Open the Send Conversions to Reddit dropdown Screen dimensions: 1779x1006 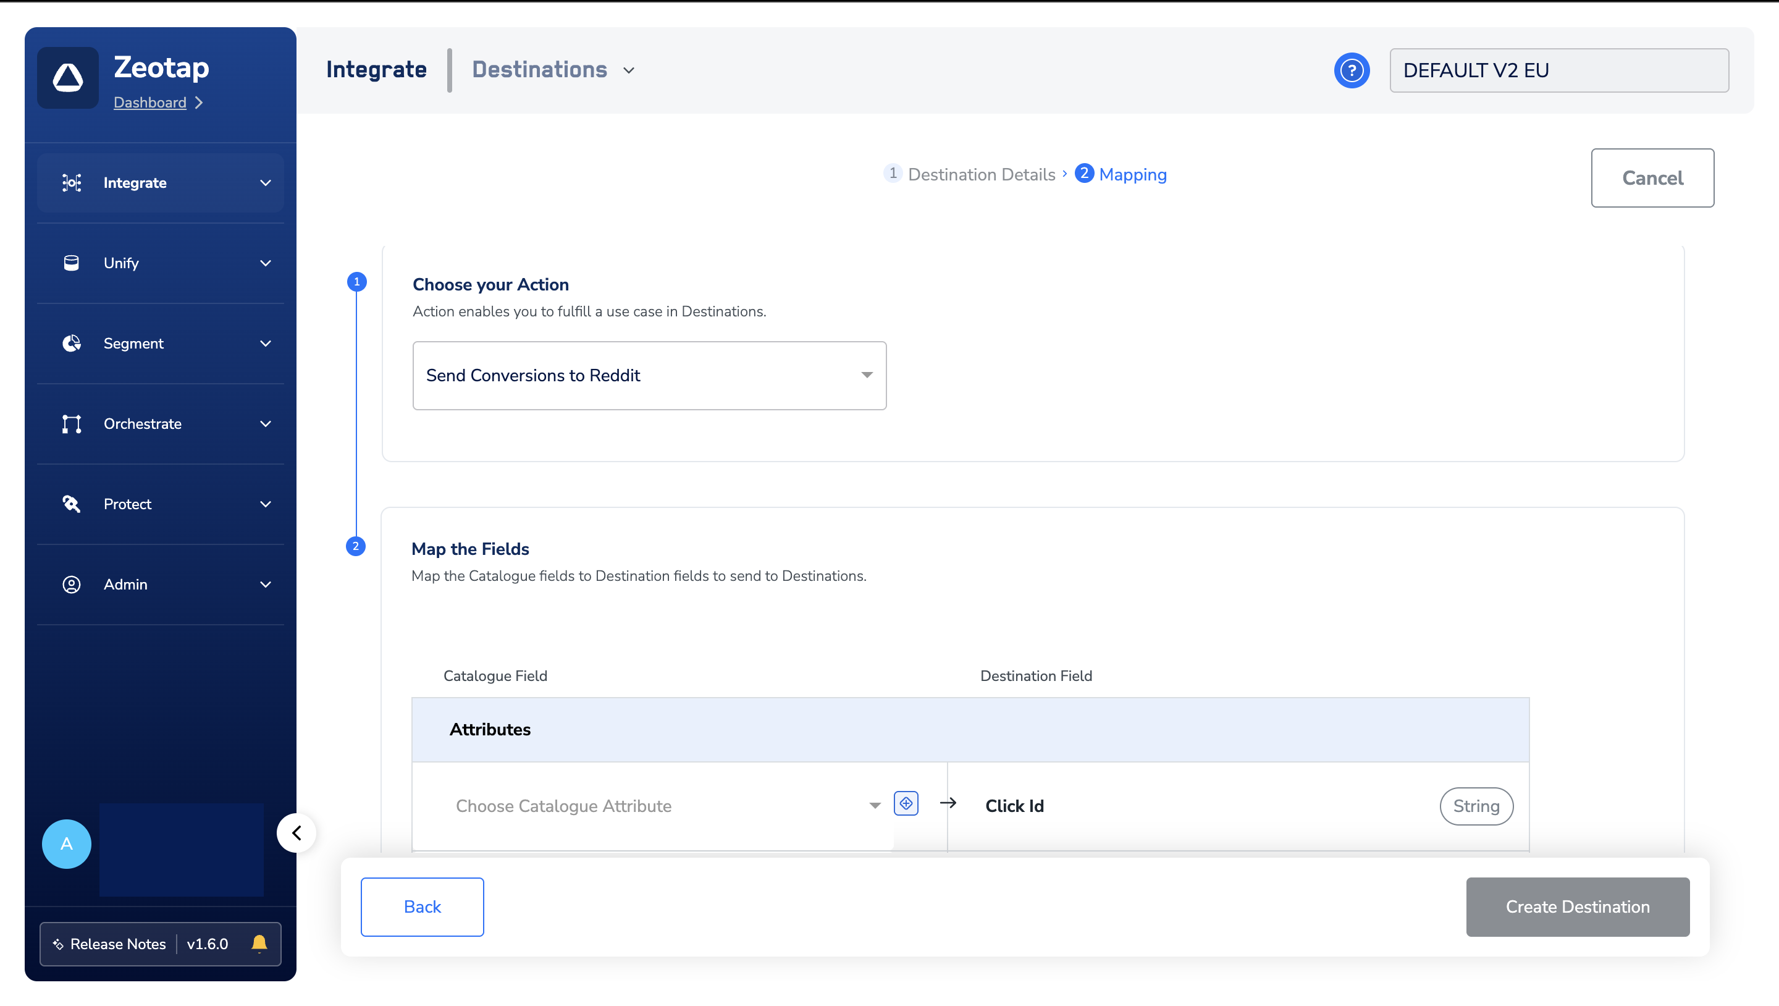(649, 375)
